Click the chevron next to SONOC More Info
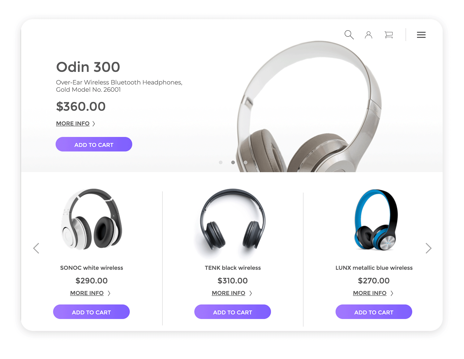Screen dimensions: 464x359 (x=109, y=293)
